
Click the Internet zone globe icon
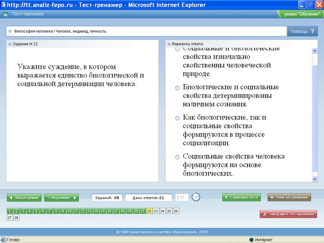point(251,240)
